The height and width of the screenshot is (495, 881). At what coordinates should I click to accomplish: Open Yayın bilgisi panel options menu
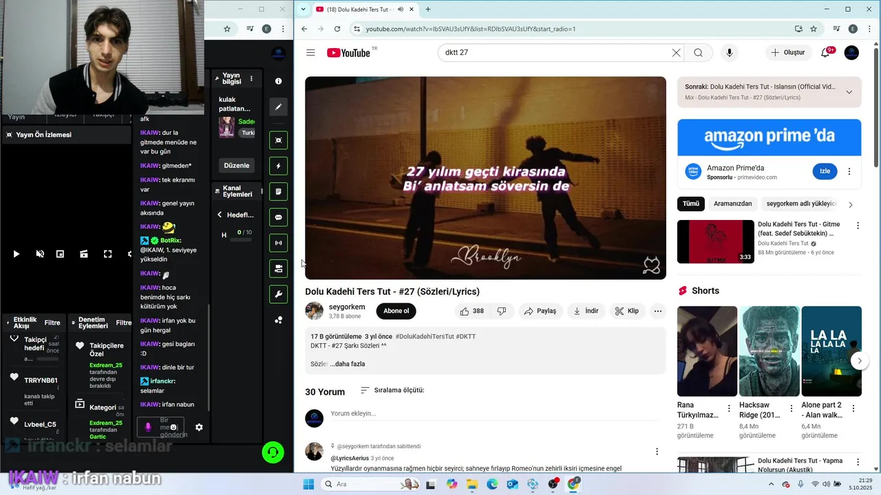click(251, 78)
